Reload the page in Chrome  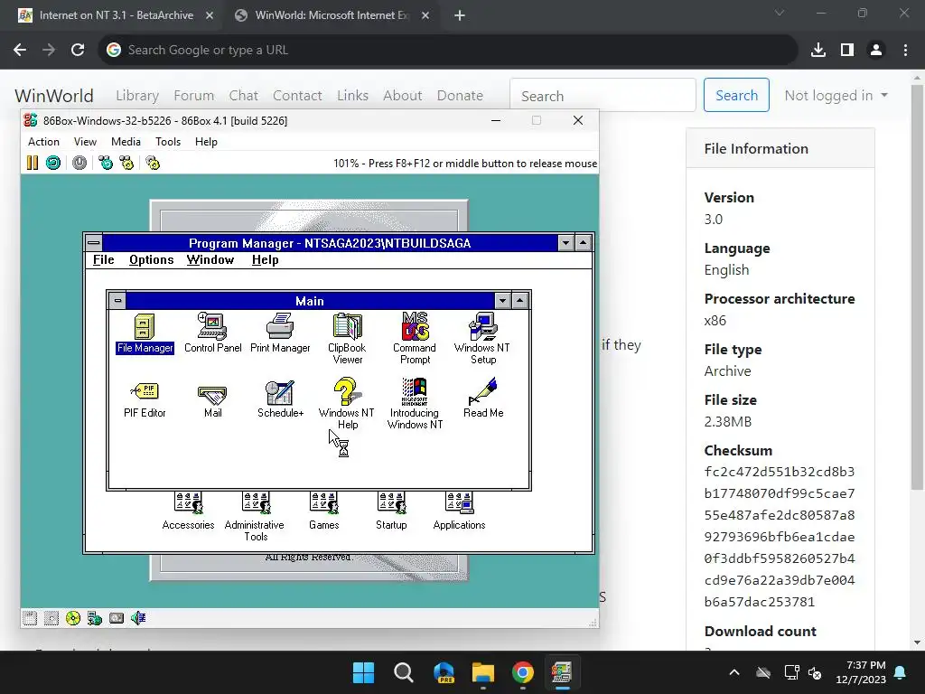tap(78, 51)
